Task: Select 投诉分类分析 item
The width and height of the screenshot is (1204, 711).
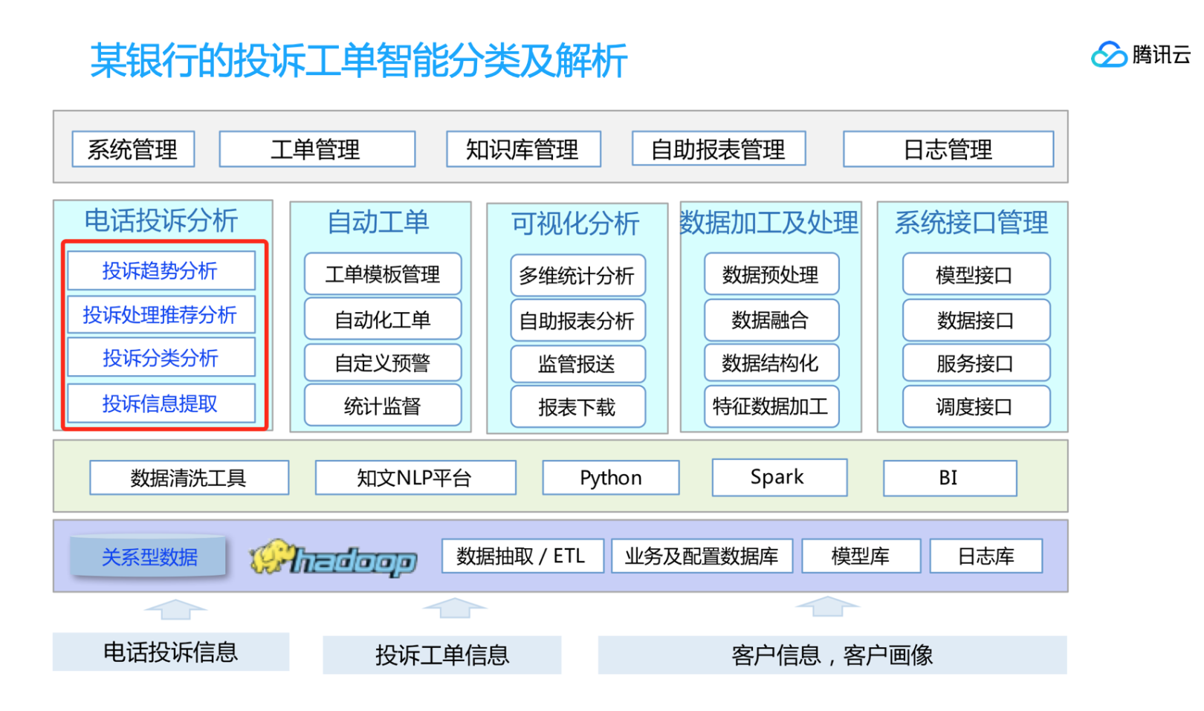Action: click(161, 357)
